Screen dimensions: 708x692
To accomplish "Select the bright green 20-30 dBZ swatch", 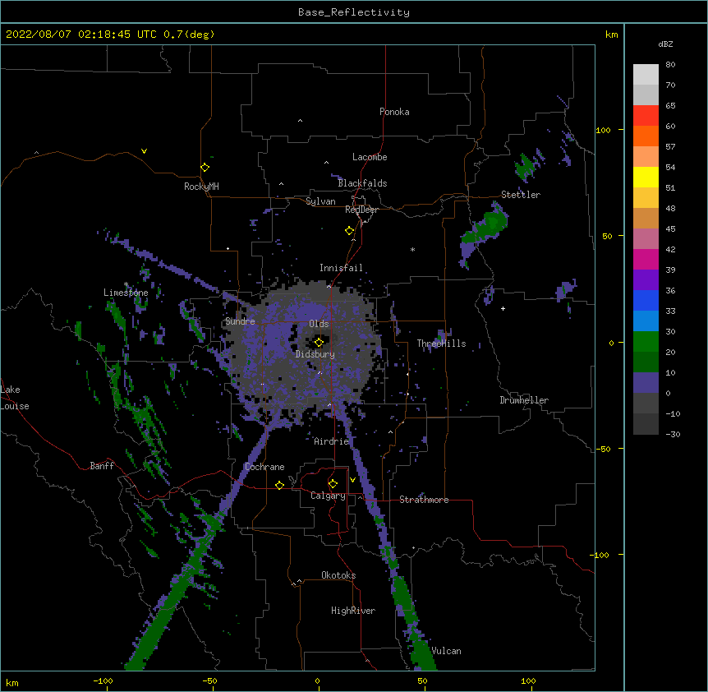I will point(646,342).
